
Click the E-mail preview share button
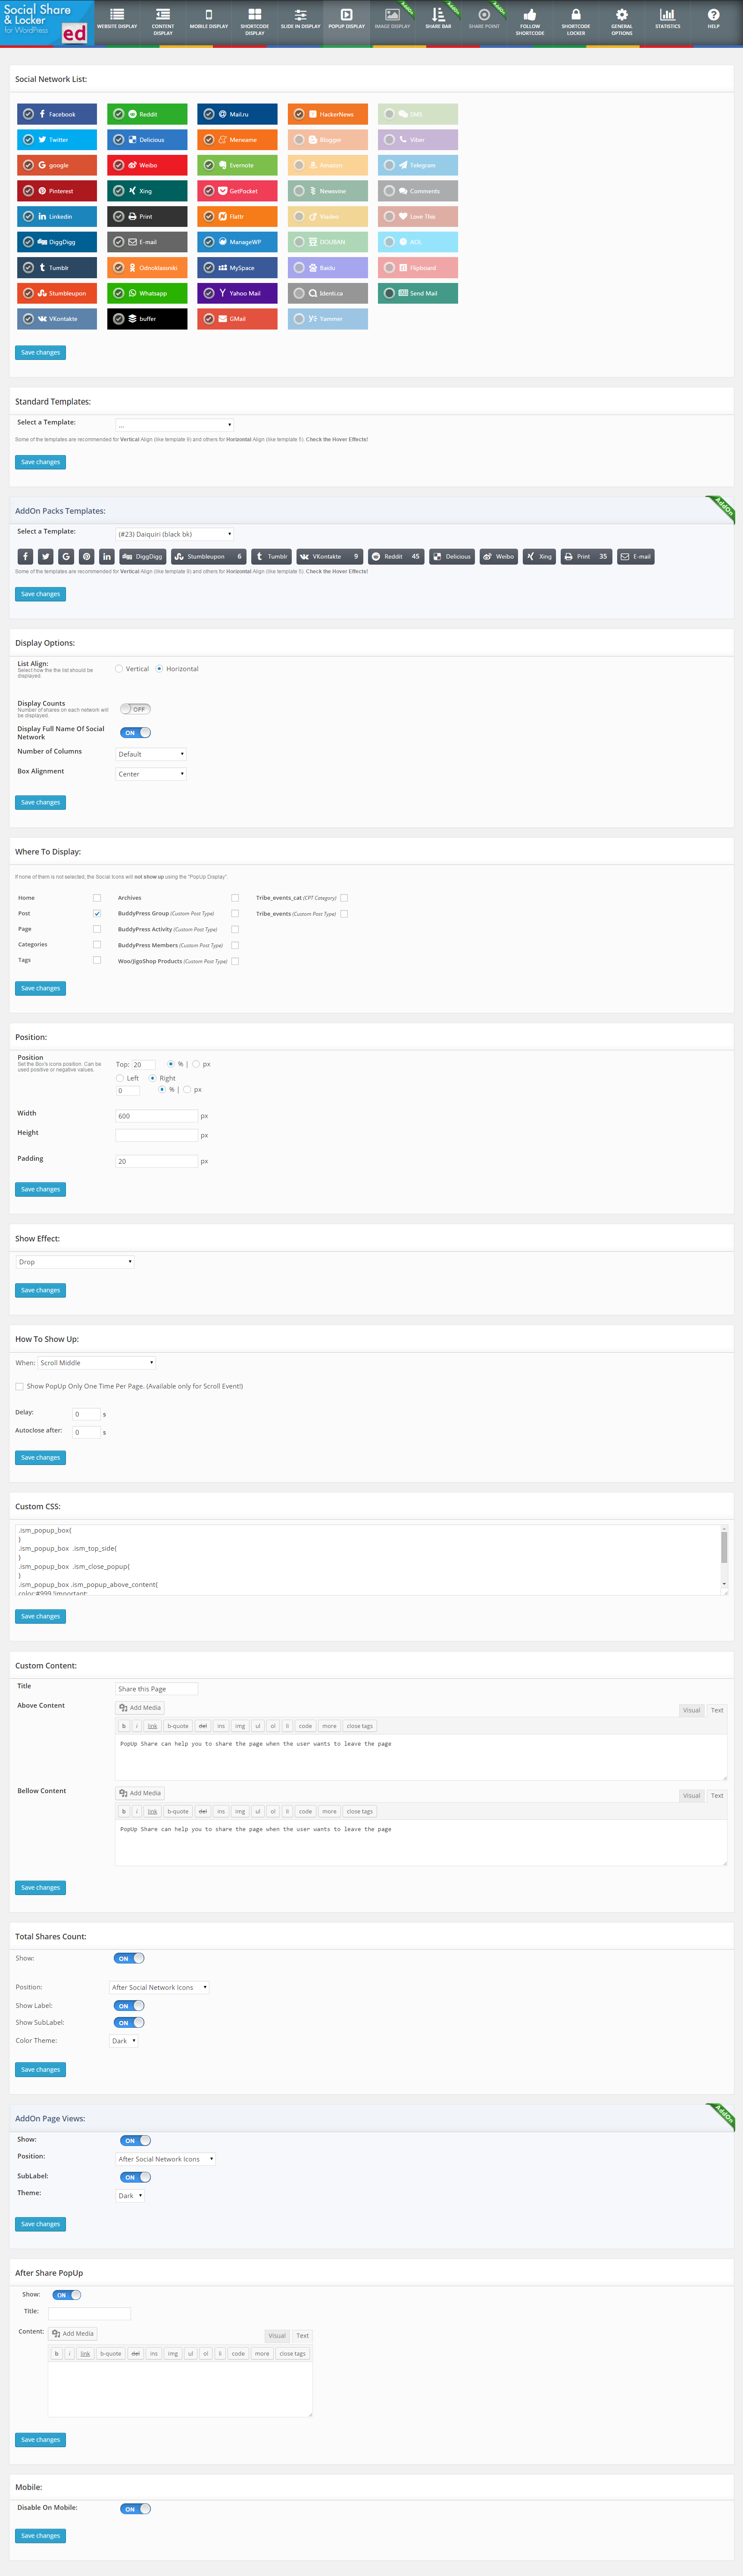tap(635, 556)
